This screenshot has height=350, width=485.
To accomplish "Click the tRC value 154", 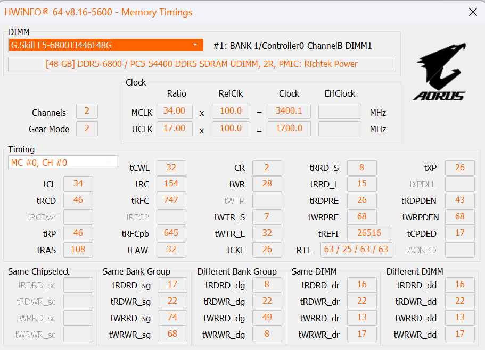I will point(171,184).
